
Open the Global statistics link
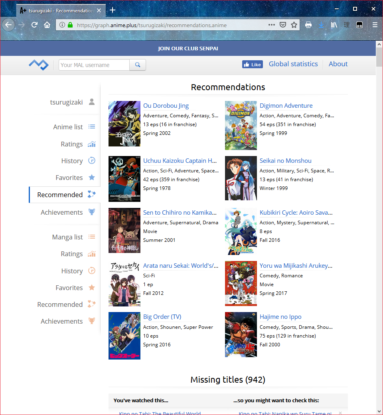click(293, 64)
